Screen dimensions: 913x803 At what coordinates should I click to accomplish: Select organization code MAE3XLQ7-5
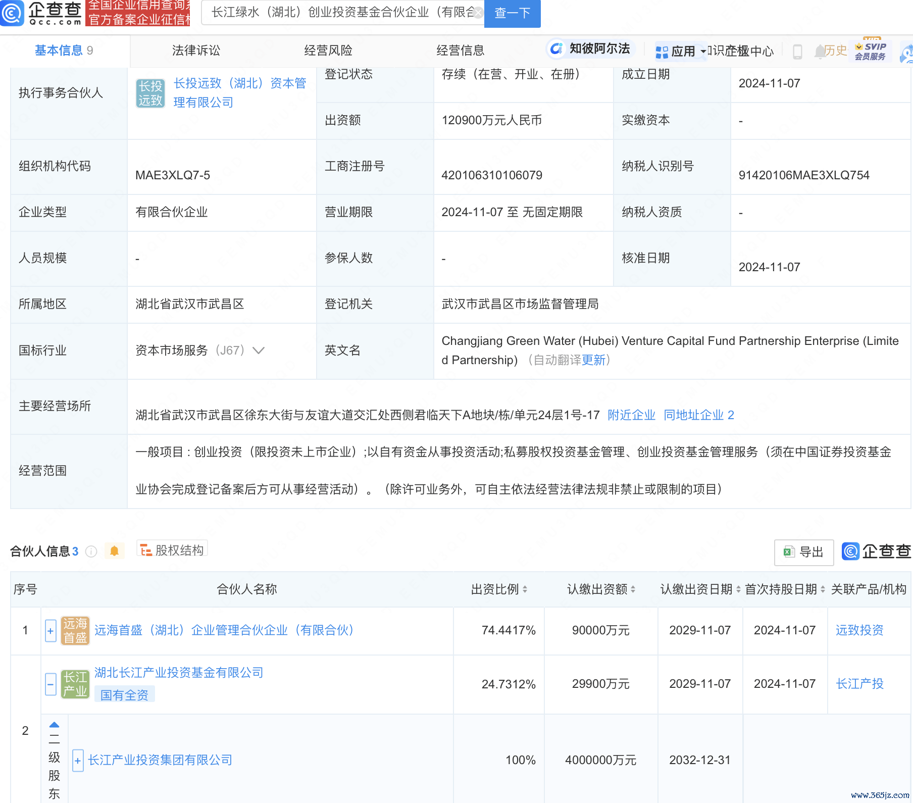[173, 175]
